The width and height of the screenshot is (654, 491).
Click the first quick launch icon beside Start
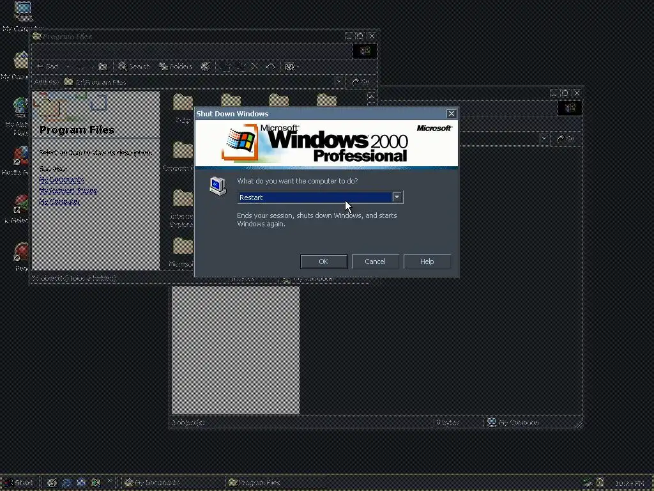point(52,483)
